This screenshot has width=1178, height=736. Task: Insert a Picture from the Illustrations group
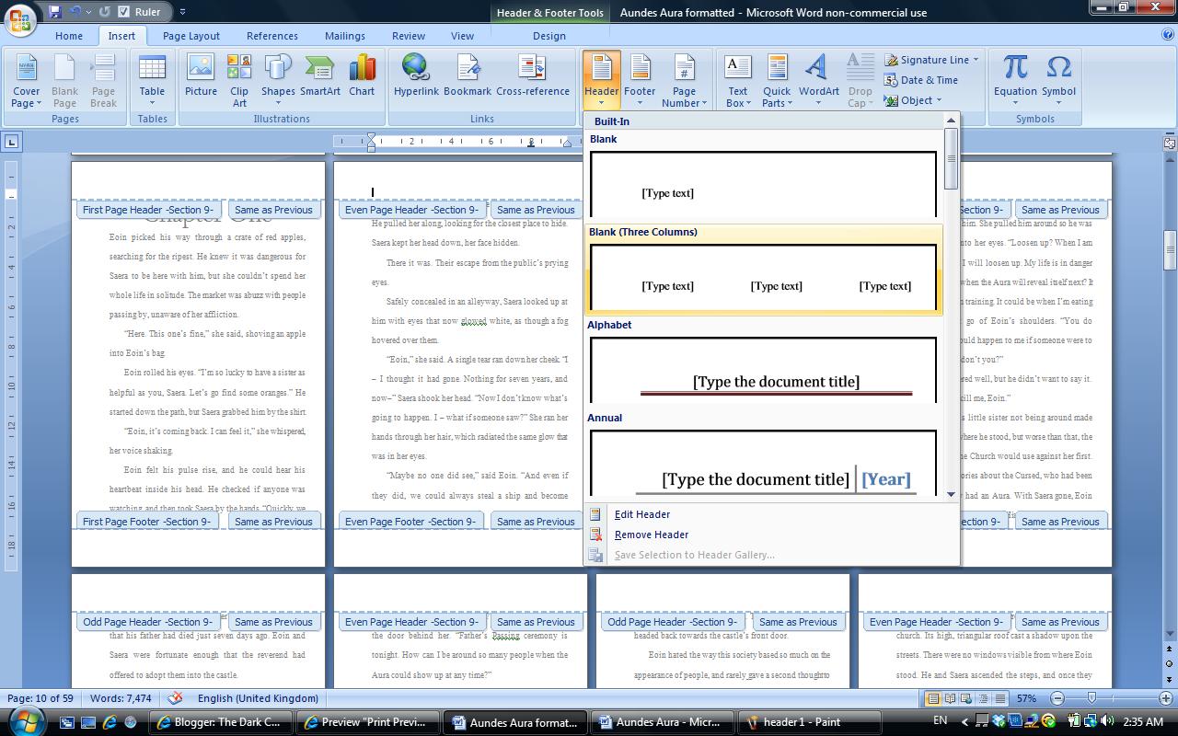click(x=200, y=78)
